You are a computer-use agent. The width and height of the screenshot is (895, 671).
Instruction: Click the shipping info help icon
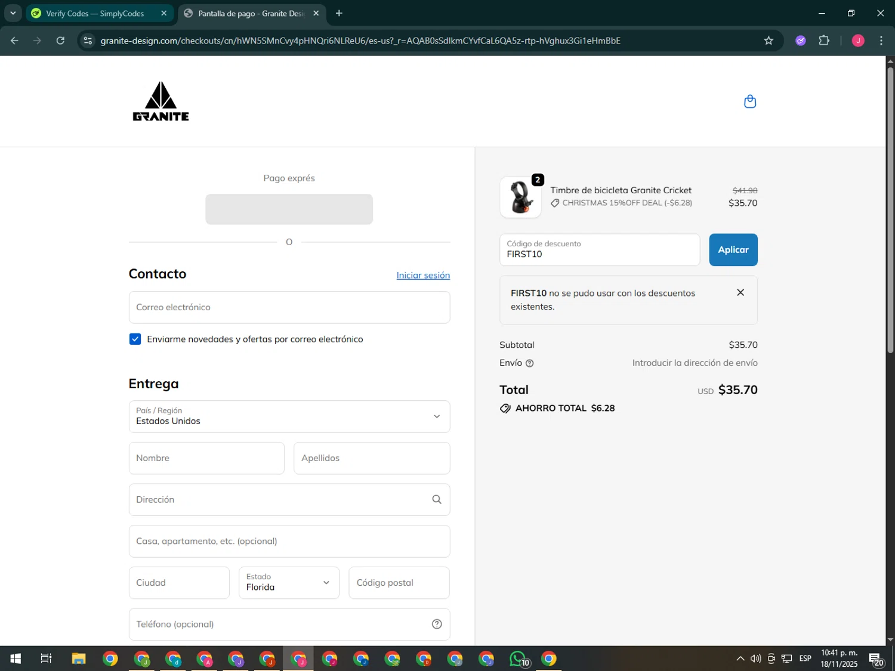click(x=529, y=363)
